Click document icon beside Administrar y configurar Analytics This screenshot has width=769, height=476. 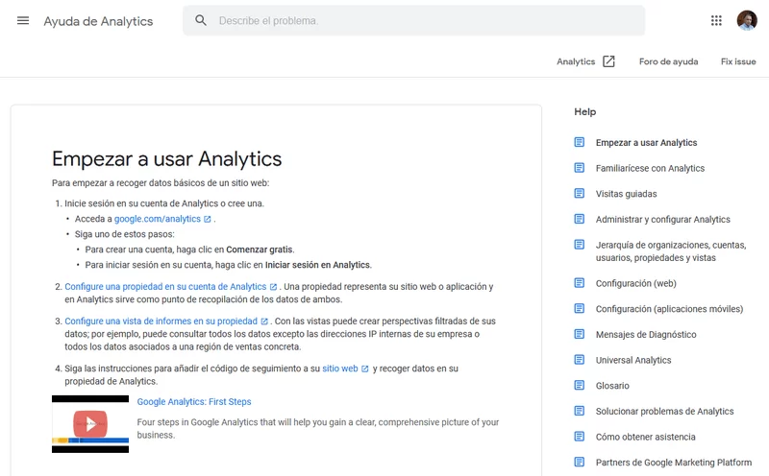click(580, 219)
